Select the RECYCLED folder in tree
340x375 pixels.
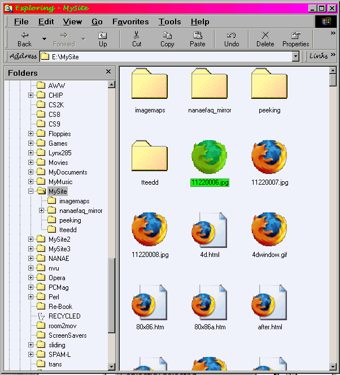pos(64,316)
